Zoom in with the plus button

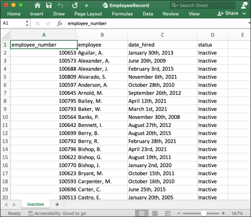223,213
